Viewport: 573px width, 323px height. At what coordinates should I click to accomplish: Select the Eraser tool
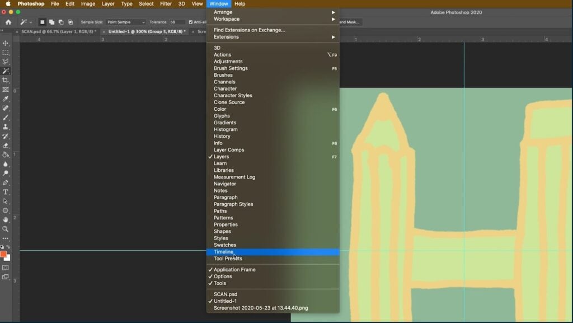6,146
